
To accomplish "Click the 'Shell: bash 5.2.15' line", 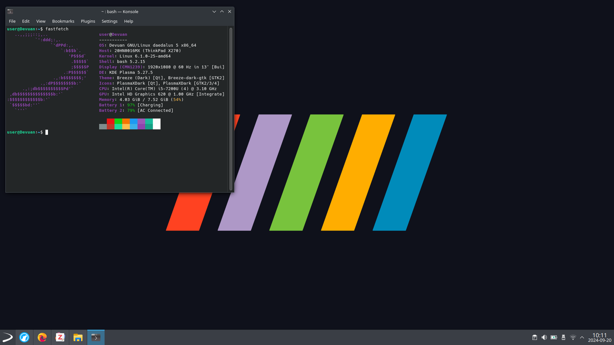I will [122, 61].
